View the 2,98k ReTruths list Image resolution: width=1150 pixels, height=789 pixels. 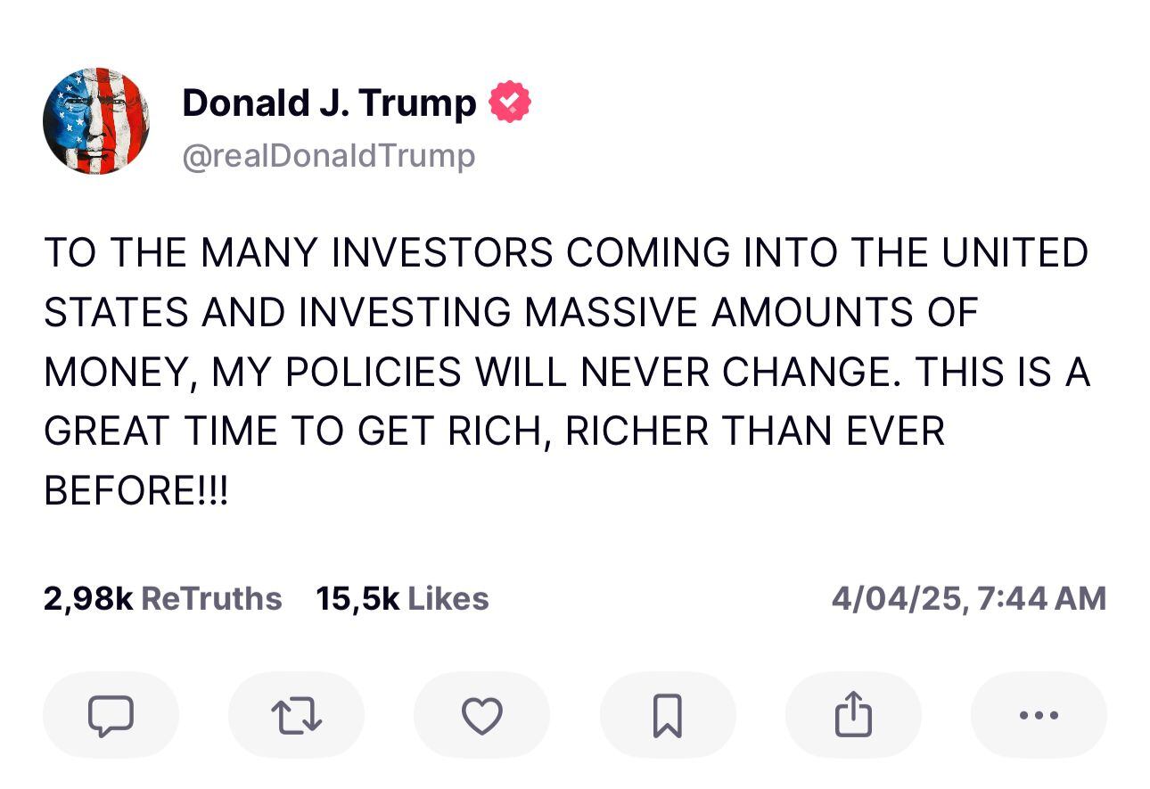[162, 598]
